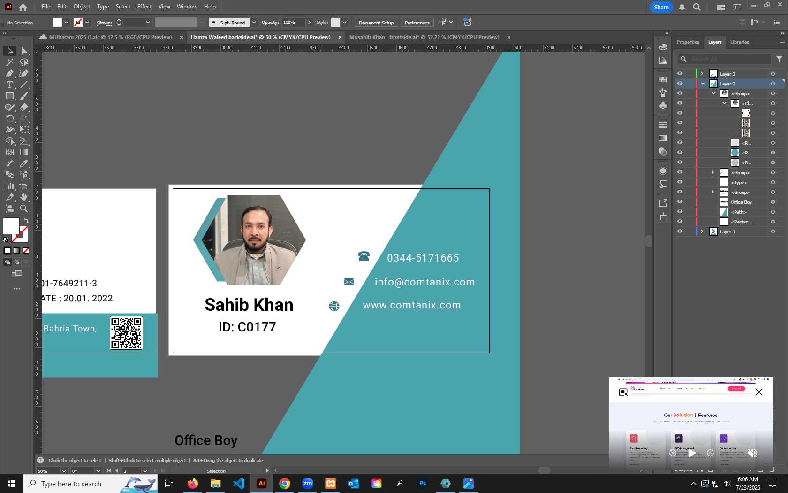Collapse the top <Group> under Layer 2
The image size is (788, 493).
point(713,93)
